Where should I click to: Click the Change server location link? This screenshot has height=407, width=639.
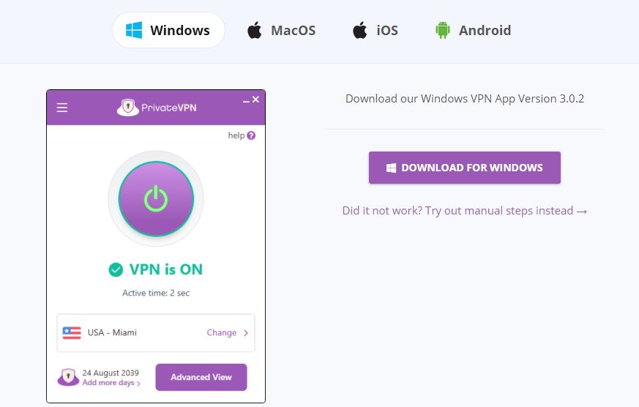(221, 332)
